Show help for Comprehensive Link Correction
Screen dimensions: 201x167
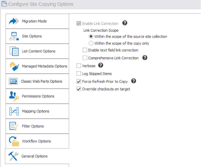tap(145, 58)
